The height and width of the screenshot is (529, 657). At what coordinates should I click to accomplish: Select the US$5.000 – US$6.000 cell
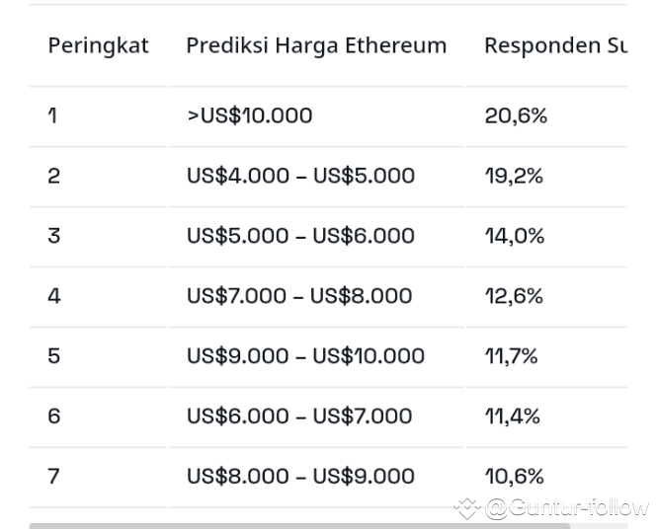point(301,236)
